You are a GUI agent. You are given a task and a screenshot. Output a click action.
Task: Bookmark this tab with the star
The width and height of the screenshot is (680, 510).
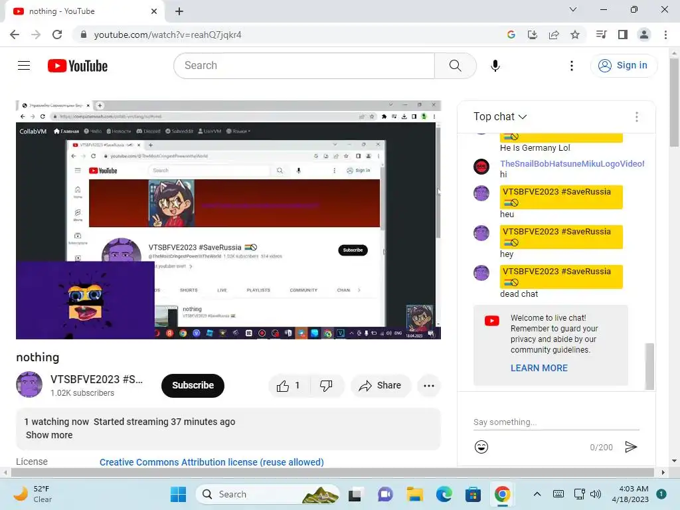pyautogui.click(x=575, y=35)
